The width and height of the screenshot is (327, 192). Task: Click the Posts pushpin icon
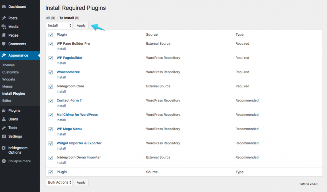coord(4,18)
